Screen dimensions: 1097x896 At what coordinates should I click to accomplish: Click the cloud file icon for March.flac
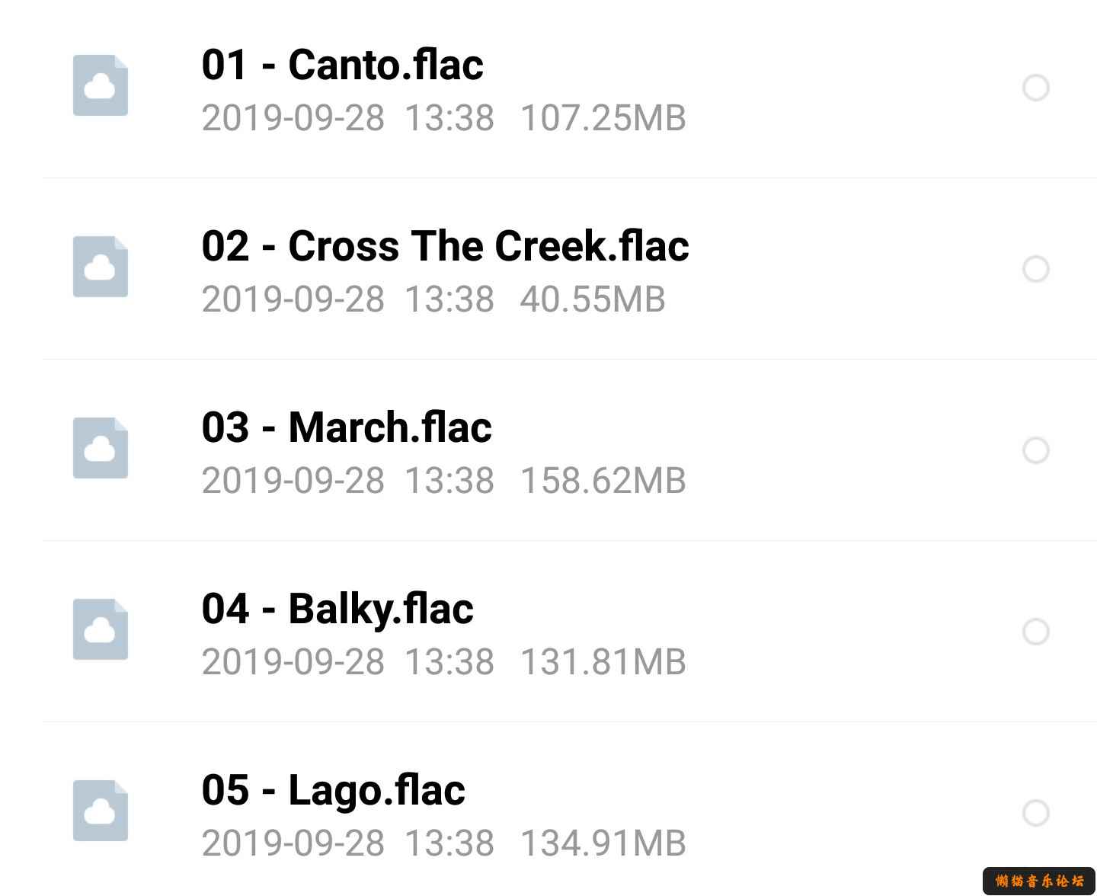pyautogui.click(x=101, y=448)
